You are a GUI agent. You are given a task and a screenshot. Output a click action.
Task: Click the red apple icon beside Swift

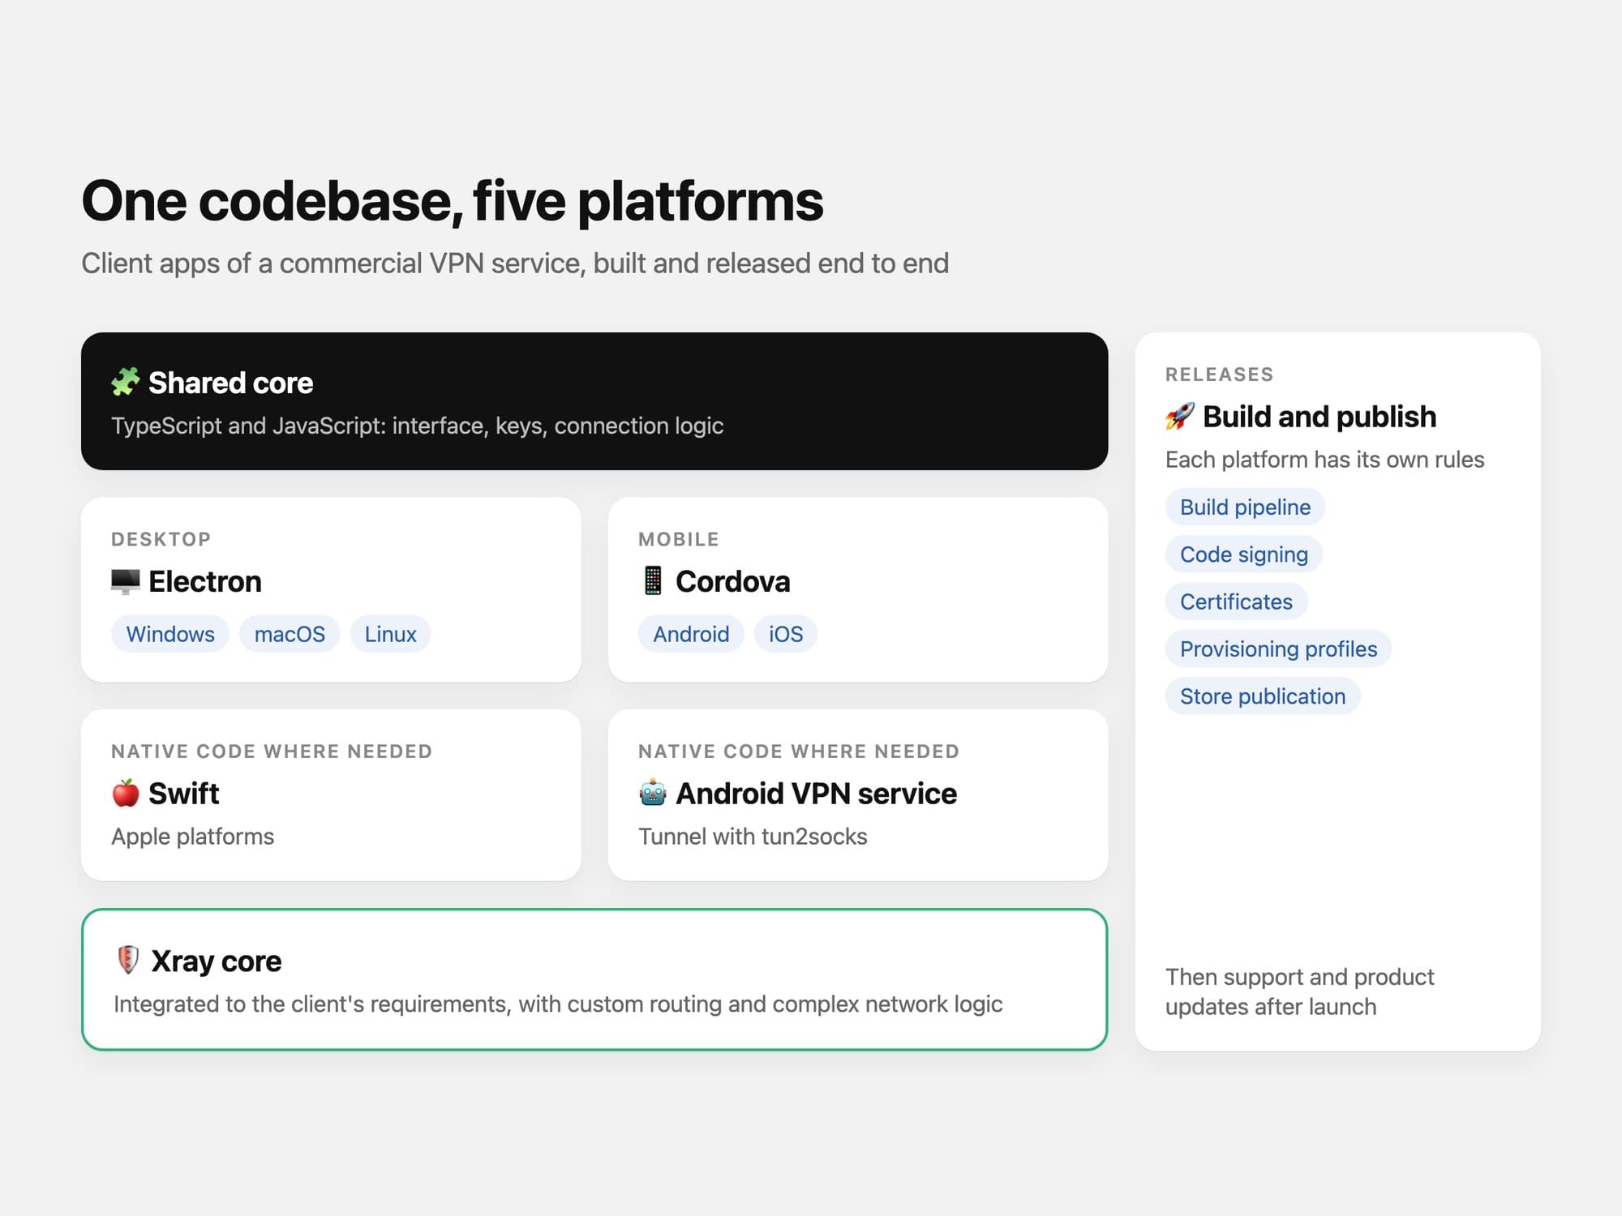coord(126,793)
